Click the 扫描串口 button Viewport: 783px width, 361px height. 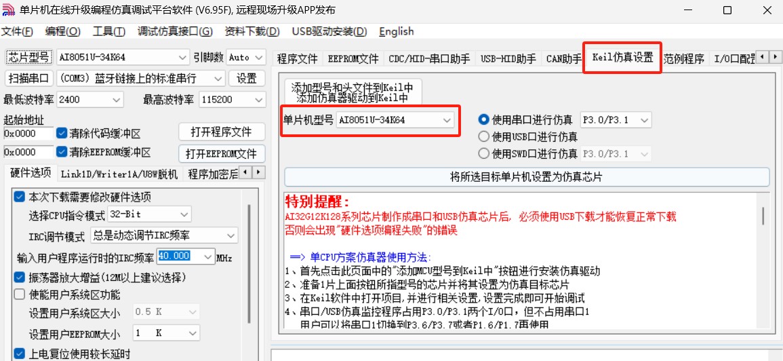29,78
